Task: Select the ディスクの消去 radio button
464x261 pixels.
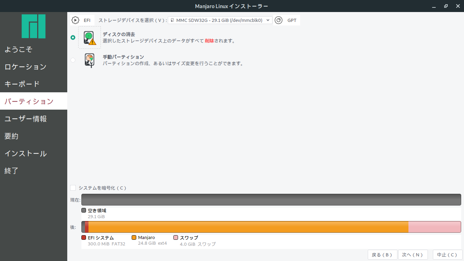Action: pyautogui.click(x=73, y=37)
